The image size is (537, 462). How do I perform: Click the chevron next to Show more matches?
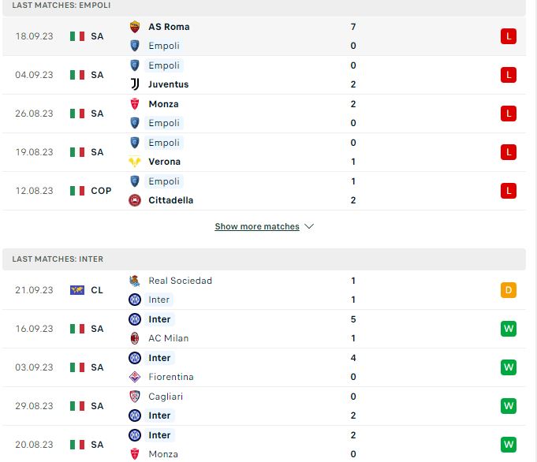click(309, 227)
